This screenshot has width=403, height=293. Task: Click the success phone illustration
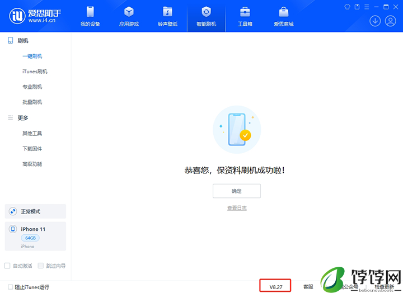pos(237,129)
